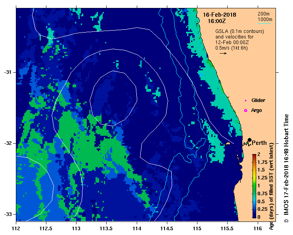Image resolution: width=293 pixels, height=235 pixels.
Task: Click the Perth city label
Action: coord(259,143)
